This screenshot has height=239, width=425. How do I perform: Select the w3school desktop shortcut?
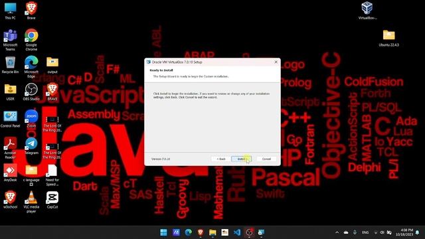point(11,200)
